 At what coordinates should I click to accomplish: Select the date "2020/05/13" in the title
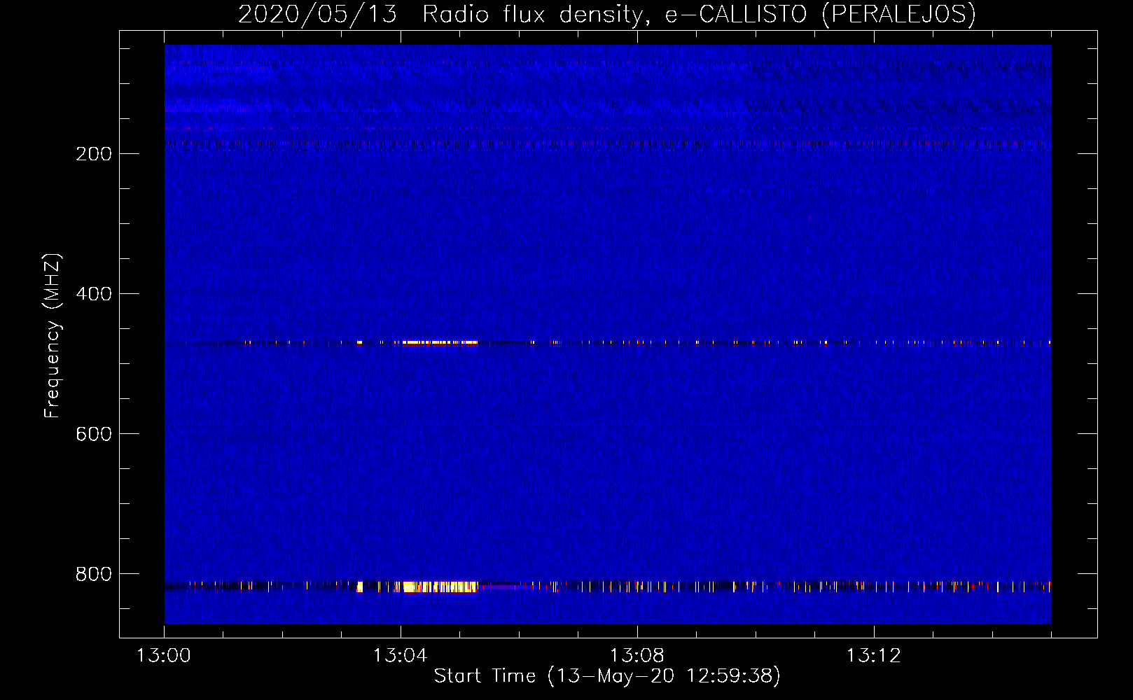point(317,15)
